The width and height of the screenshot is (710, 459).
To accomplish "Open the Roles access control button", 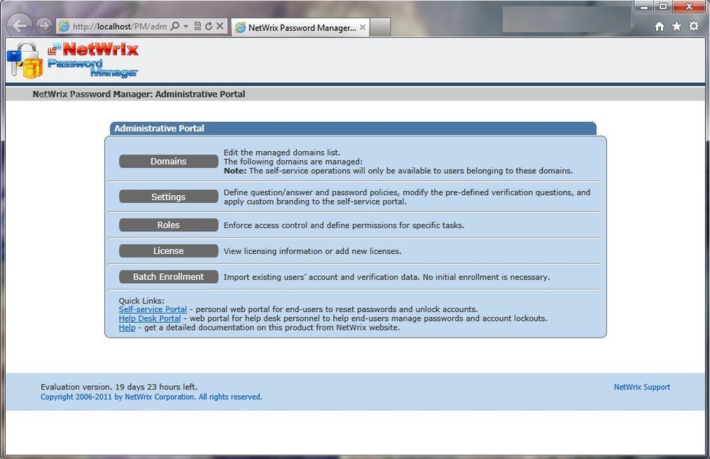I will pyautogui.click(x=168, y=225).
